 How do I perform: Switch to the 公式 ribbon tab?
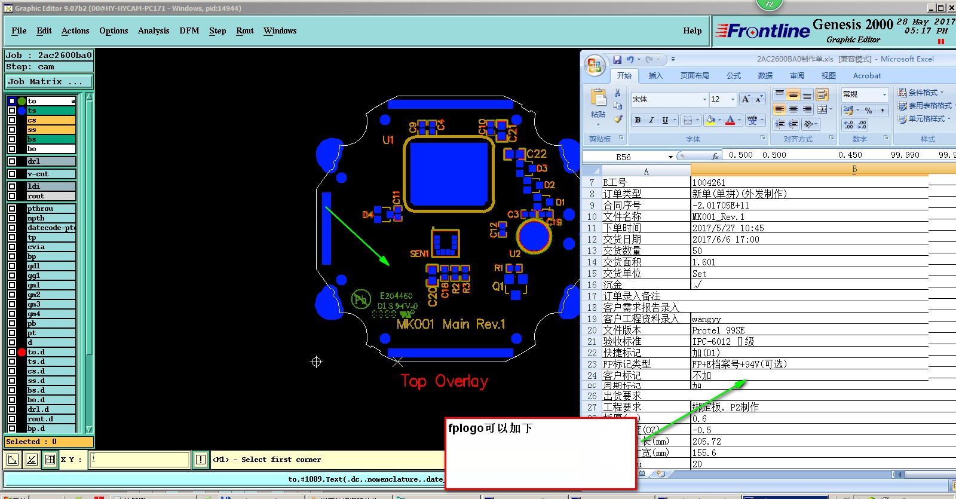pos(734,76)
